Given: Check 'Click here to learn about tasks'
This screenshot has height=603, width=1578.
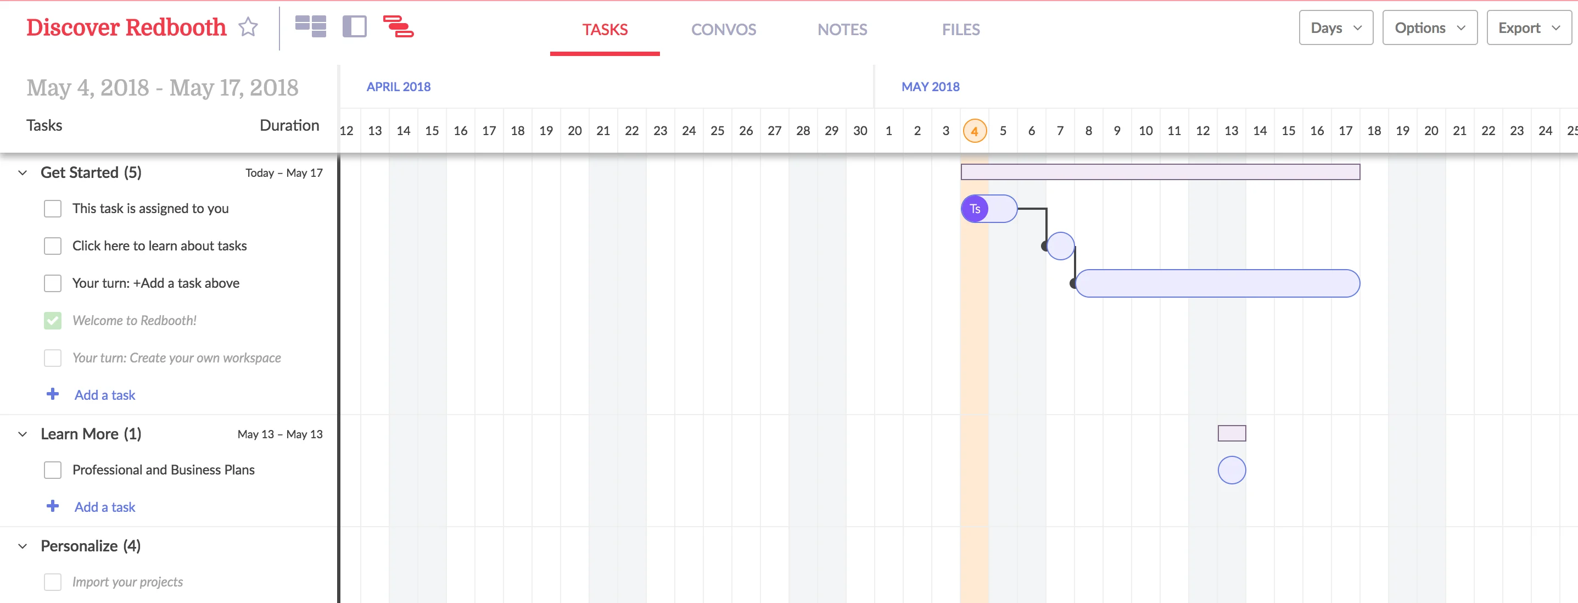Looking at the screenshot, I should click(53, 245).
